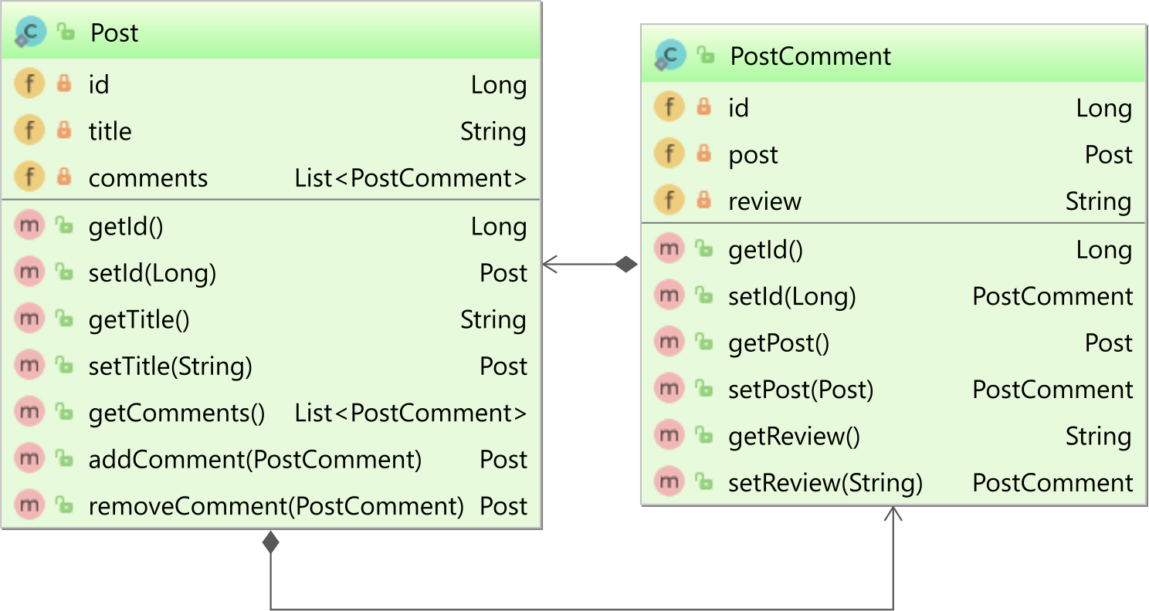Click the Post class header title
The height and width of the screenshot is (611, 1149).
114,32
